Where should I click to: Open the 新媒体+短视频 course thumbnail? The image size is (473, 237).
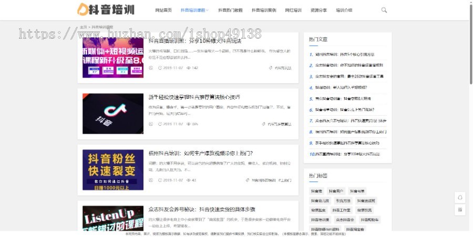tap(113, 58)
